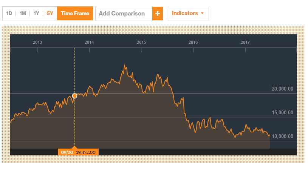Viewport: 308px width, 175px height.
Task: Select the 5Y time range
Action: pos(50,14)
